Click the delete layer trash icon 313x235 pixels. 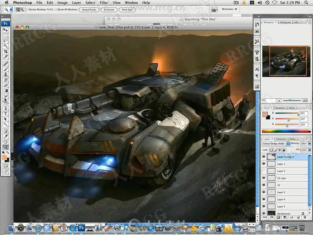coord(304,217)
